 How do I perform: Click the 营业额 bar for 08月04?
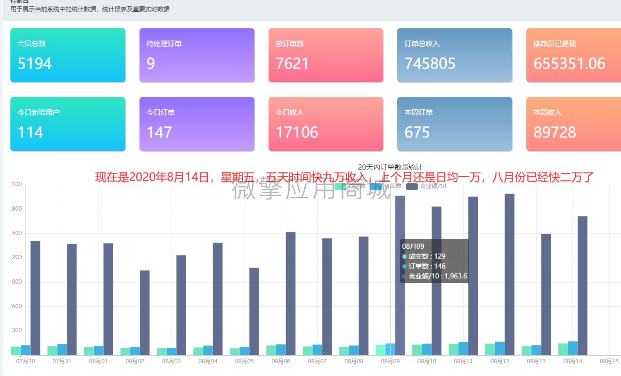(x=218, y=299)
